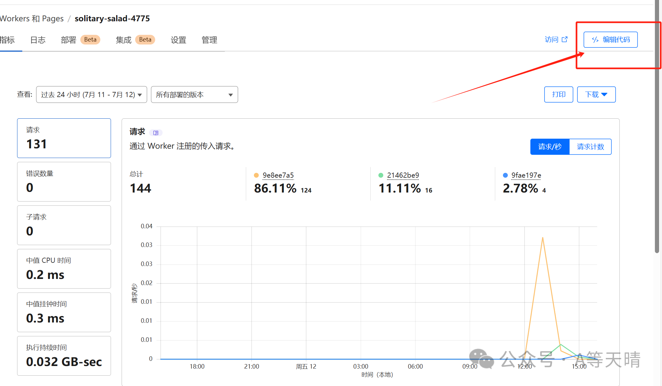Click the 打印 button
This screenshot has height=386, width=662.
(558, 94)
